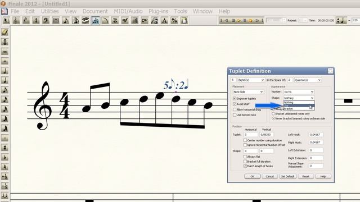Start playback with the yellow play button
Image resolution: width=360 pixels, height=202 pixels.
click(238, 21)
